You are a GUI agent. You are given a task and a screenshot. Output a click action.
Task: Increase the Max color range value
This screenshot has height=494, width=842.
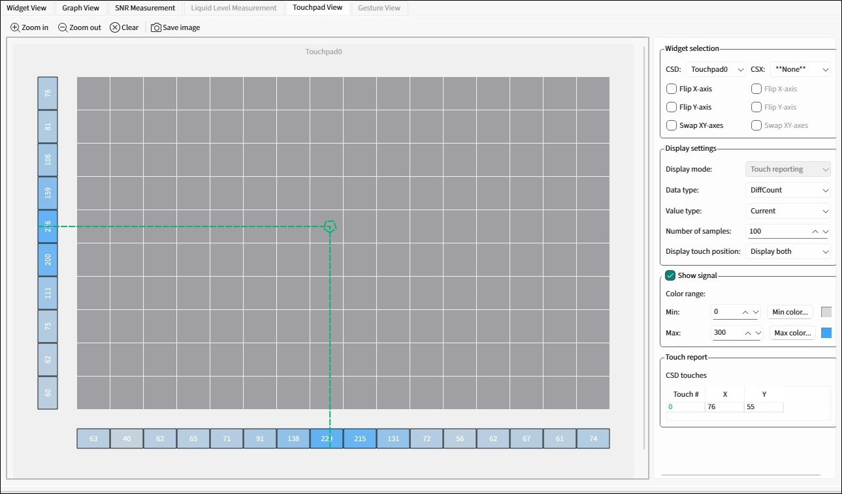click(747, 333)
